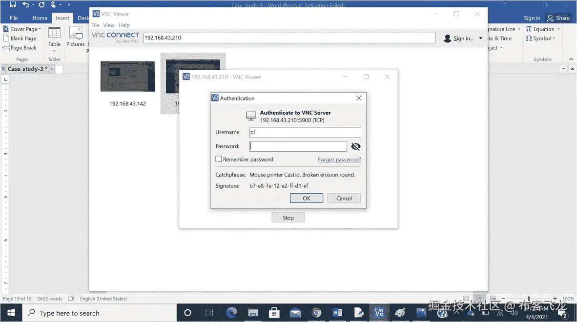Open VNC Viewer Help menu
The height and width of the screenshot is (322, 577).
point(124,25)
